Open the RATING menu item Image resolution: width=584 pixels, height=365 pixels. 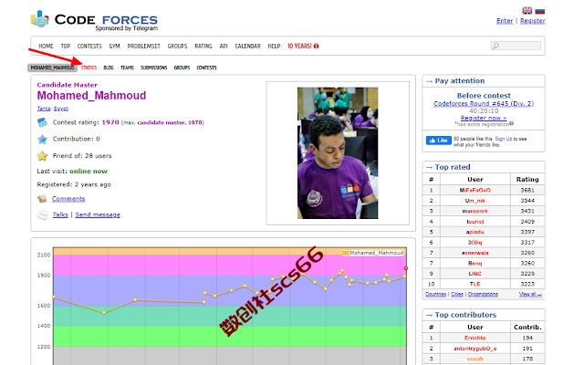click(203, 47)
